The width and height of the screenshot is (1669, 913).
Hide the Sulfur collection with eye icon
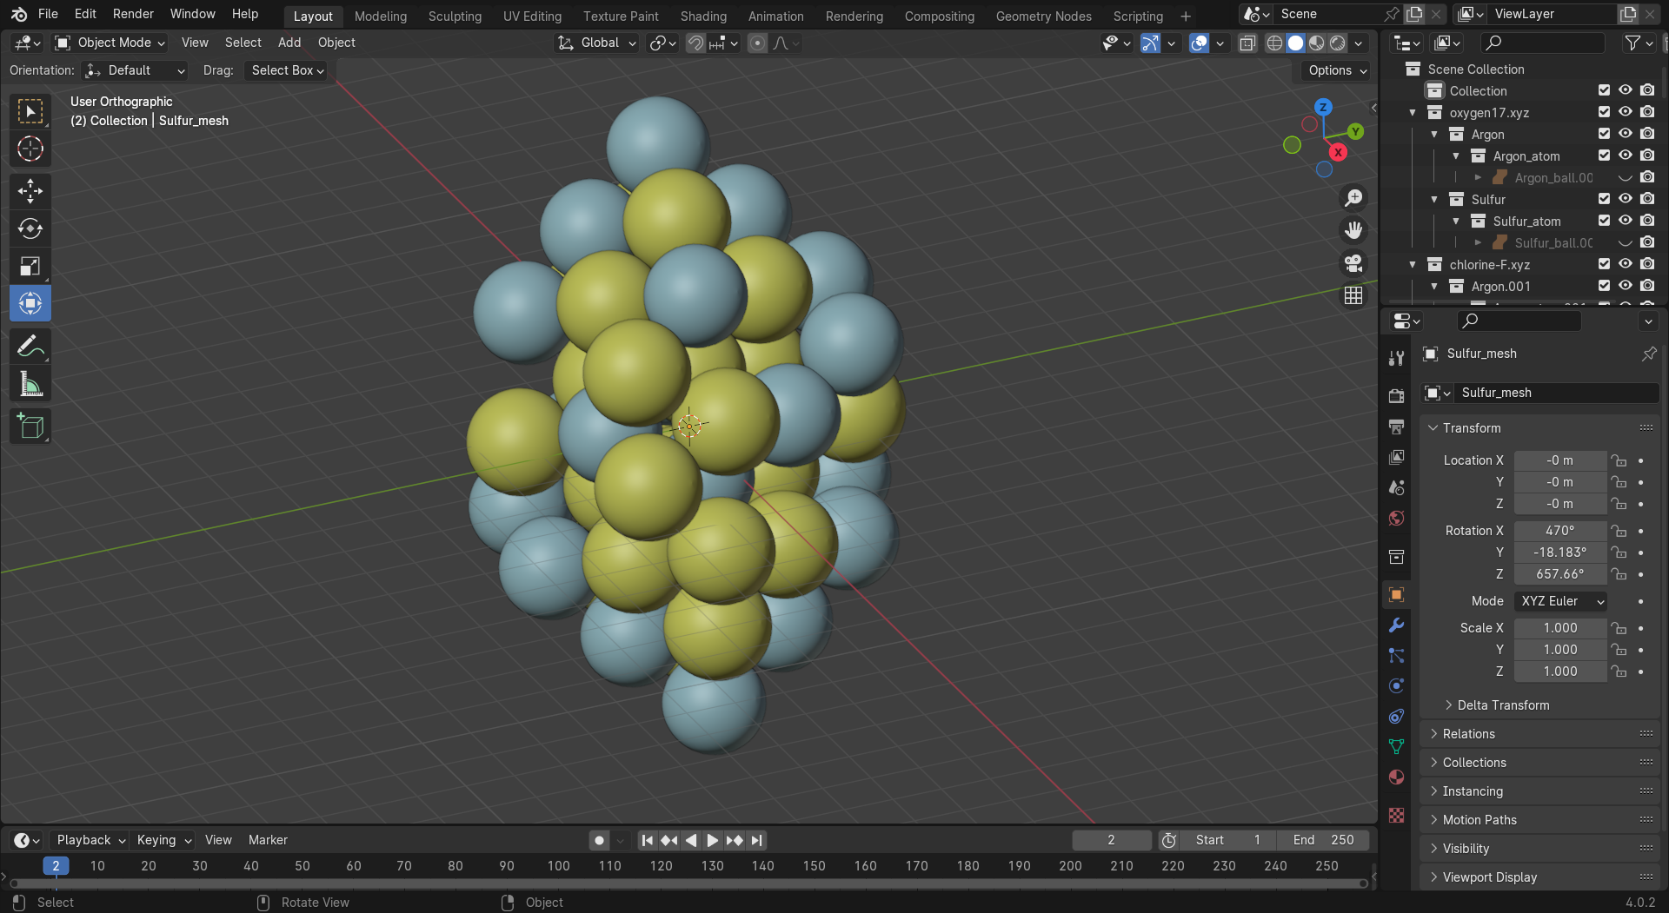pyautogui.click(x=1625, y=199)
